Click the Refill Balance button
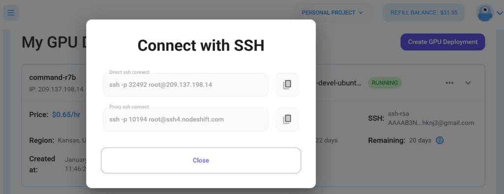The height and width of the screenshot is (194, 504). [424, 13]
